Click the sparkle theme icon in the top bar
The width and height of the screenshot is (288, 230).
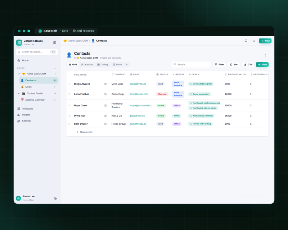pyautogui.click(x=254, y=41)
